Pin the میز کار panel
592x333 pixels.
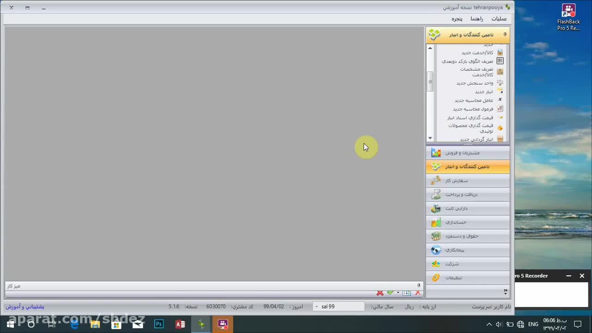coord(419,285)
